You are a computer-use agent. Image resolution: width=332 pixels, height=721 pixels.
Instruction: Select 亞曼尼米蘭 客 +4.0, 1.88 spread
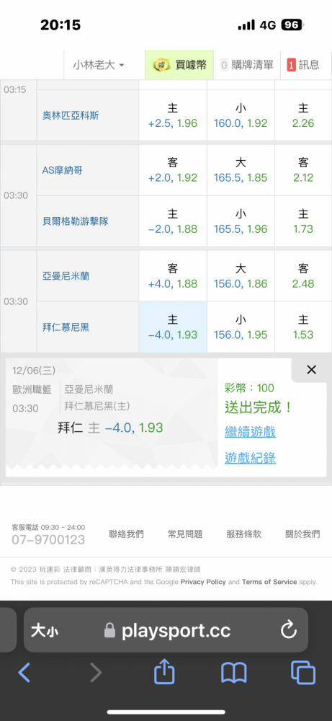[x=173, y=276]
